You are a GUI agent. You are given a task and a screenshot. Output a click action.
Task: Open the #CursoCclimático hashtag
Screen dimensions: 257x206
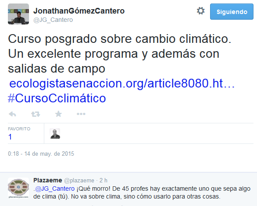[x=57, y=98]
